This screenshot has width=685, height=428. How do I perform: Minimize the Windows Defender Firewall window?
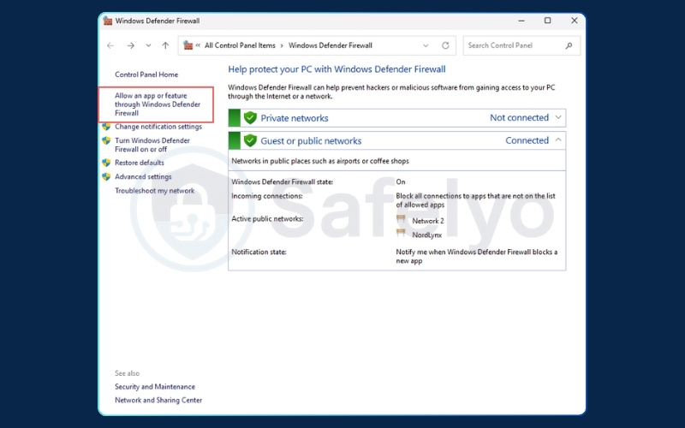[x=521, y=21]
